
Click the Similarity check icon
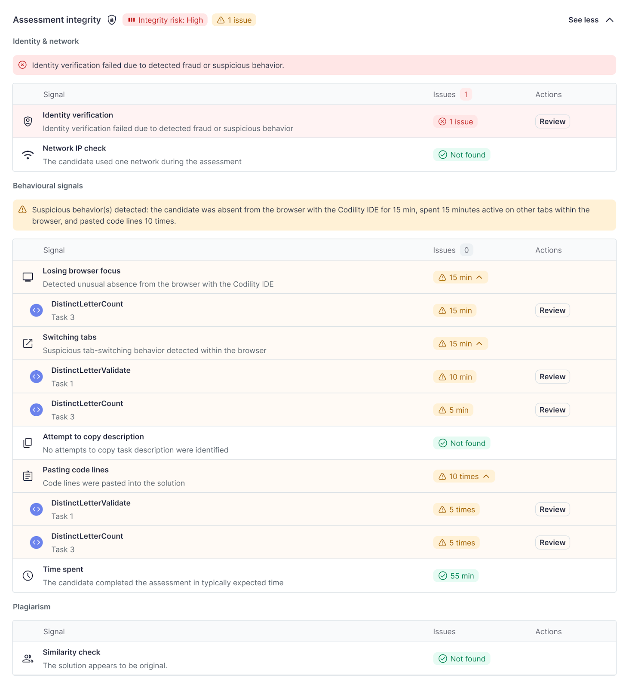[x=28, y=658]
